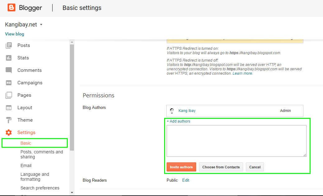The image size is (323, 196).
Task: Click the sidebar scrollbar up arrow
Action: tap(72, 42)
